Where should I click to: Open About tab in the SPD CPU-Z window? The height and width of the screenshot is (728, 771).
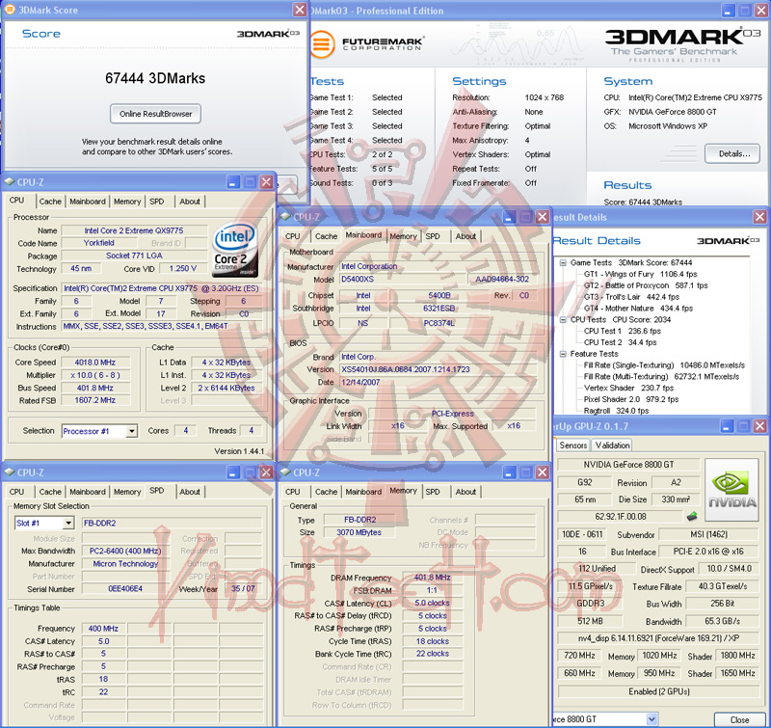(x=190, y=492)
